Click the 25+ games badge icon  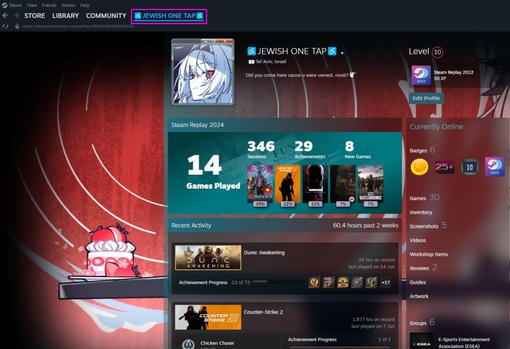point(444,167)
